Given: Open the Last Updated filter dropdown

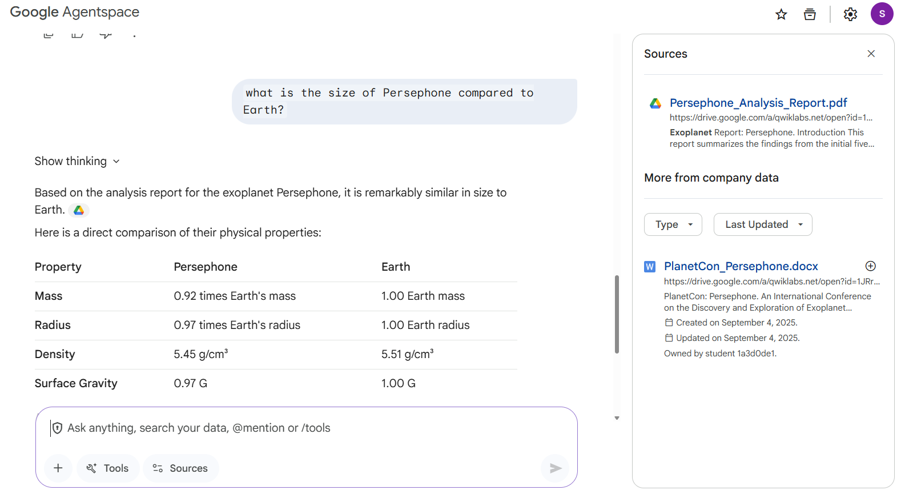Looking at the screenshot, I should pos(763,224).
